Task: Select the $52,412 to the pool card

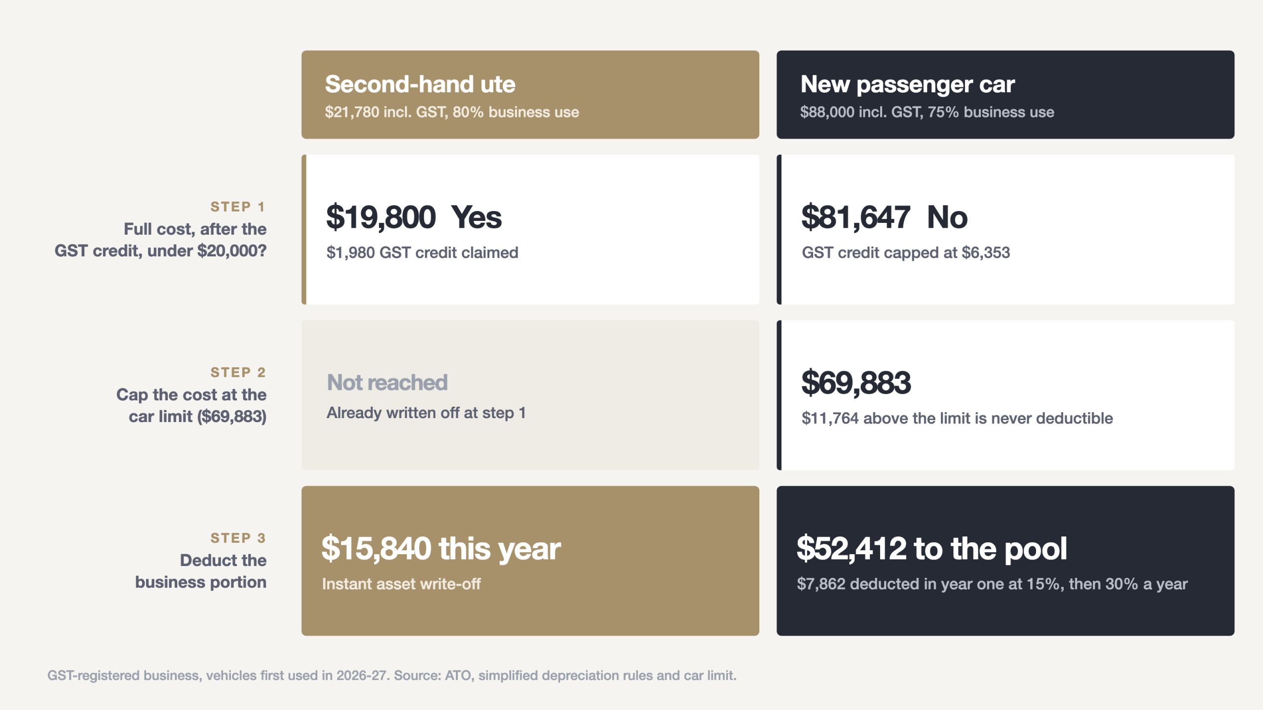Action: (1005, 561)
